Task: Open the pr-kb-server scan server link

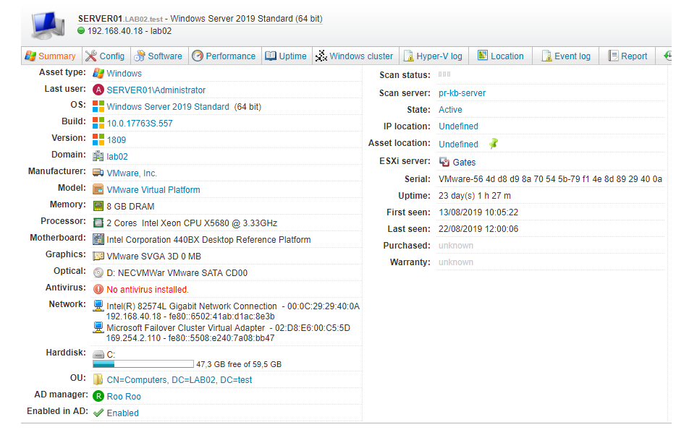Action: (462, 93)
